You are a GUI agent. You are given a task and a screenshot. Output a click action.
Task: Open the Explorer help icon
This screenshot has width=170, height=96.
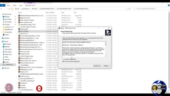point(169,5)
